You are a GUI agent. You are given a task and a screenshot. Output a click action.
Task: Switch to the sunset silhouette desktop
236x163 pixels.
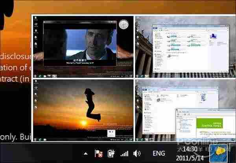tap(83, 110)
